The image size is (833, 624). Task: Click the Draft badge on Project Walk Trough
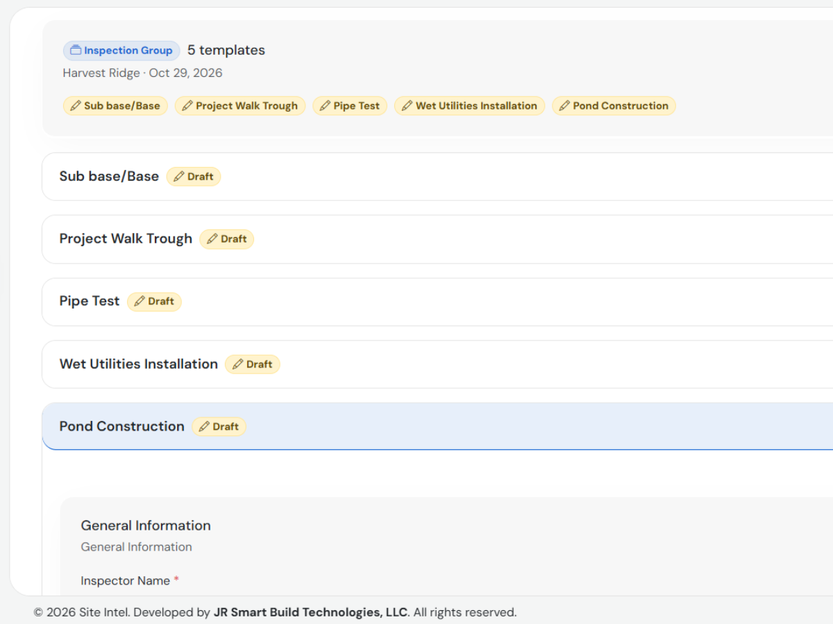coord(227,239)
